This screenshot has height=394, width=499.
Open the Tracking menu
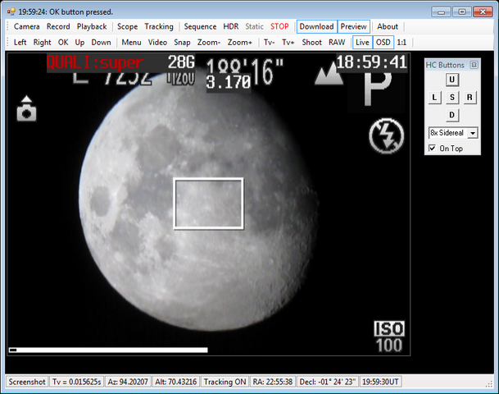pos(159,26)
